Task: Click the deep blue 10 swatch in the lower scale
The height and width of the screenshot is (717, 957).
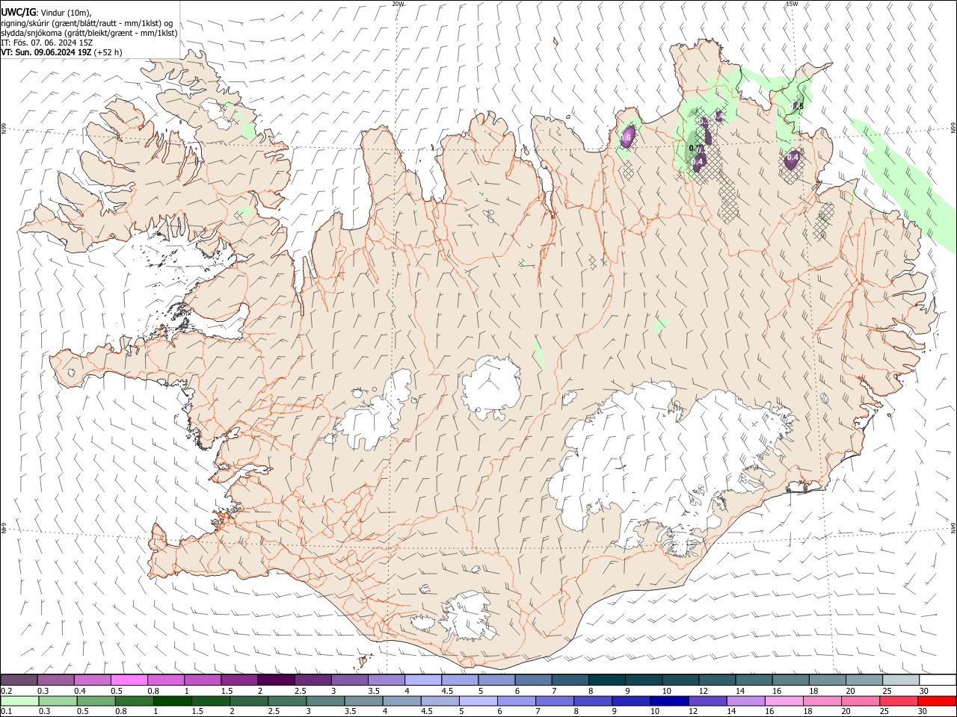Action: click(669, 701)
